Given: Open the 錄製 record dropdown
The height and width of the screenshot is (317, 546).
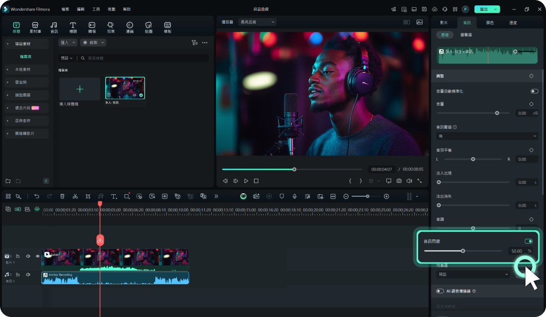Looking at the screenshot, I should pos(93,43).
